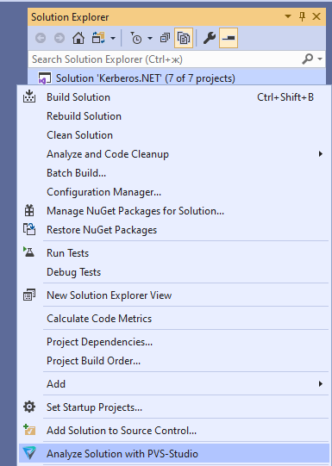This screenshot has width=332, height=466.
Task: Toggle the Preview Selected Items button
Action: (229, 38)
